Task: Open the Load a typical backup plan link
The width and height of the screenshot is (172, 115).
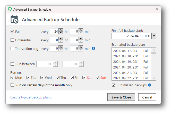Action: 31,97
